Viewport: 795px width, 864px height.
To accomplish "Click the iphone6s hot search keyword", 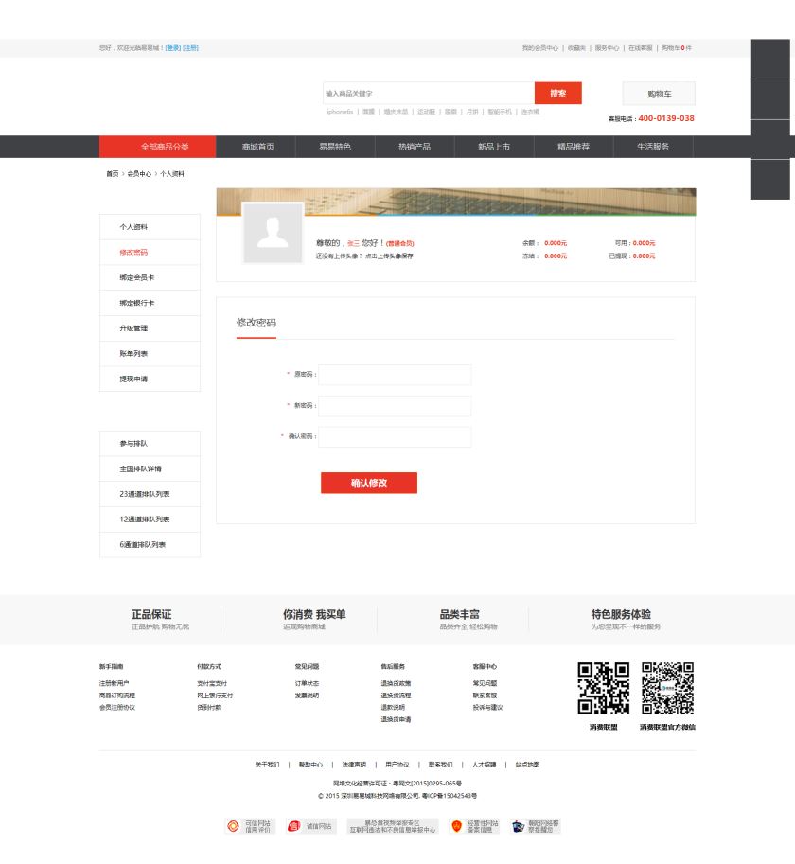I will (340, 112).
